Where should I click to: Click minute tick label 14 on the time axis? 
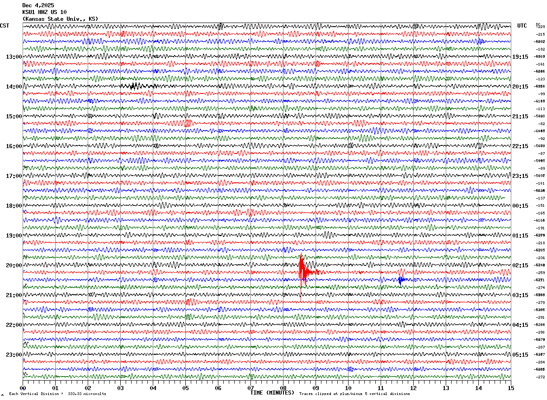pyautogui.click(x=478, y=388)
